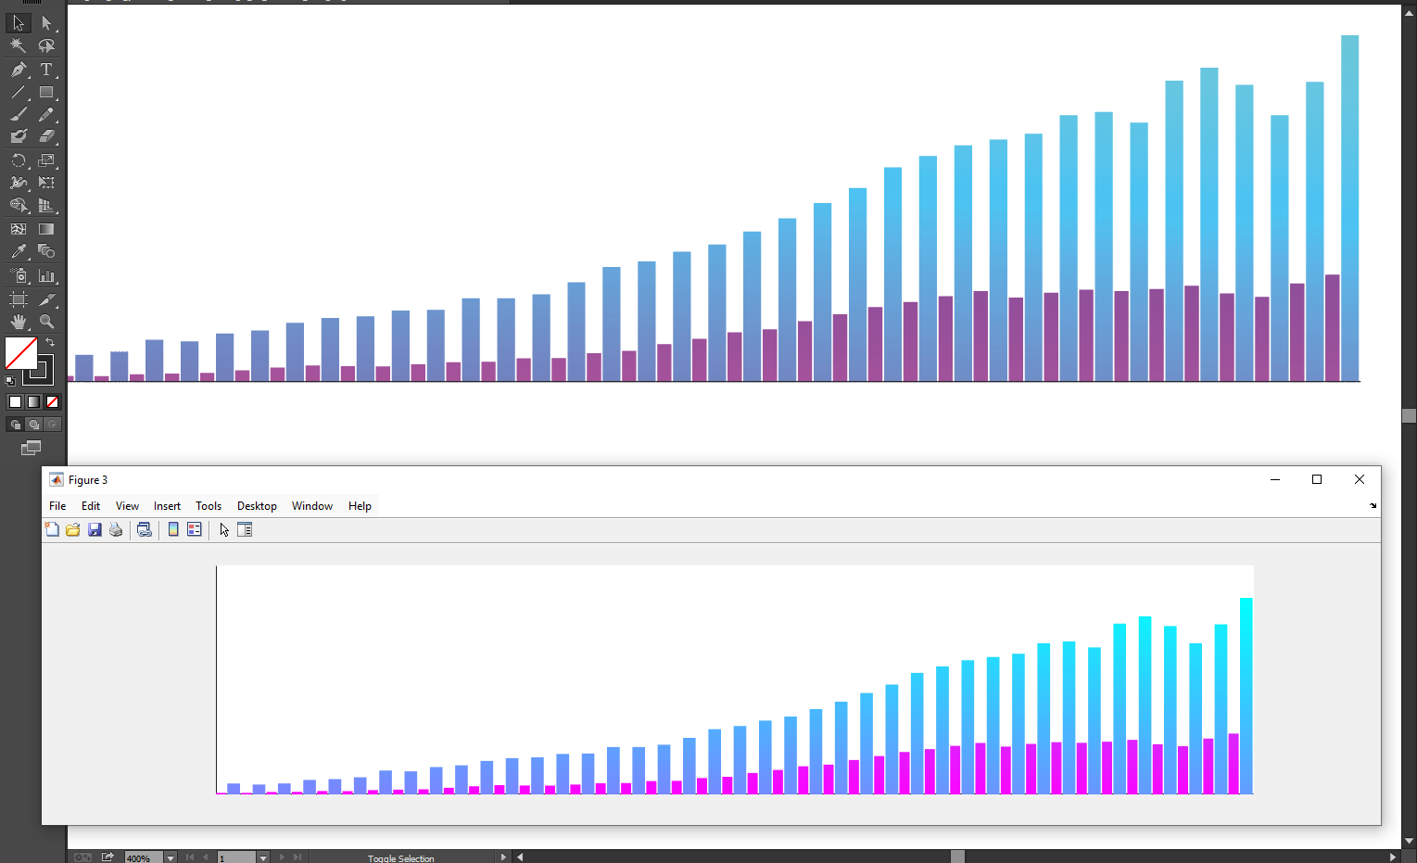This screenshot has width=1417, height=863.
Task: Pick the Magic Wand tool
Action: pos(18,45)
